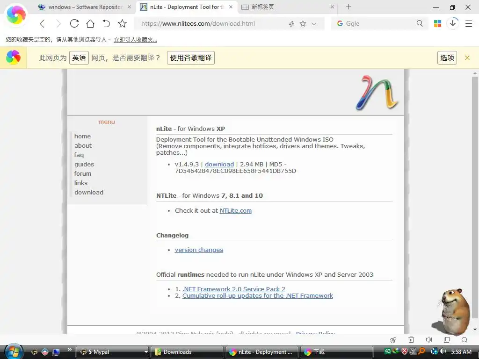Follow the NTLite.com link
Screen dimensions: 479x359
(x=236, y=211)
